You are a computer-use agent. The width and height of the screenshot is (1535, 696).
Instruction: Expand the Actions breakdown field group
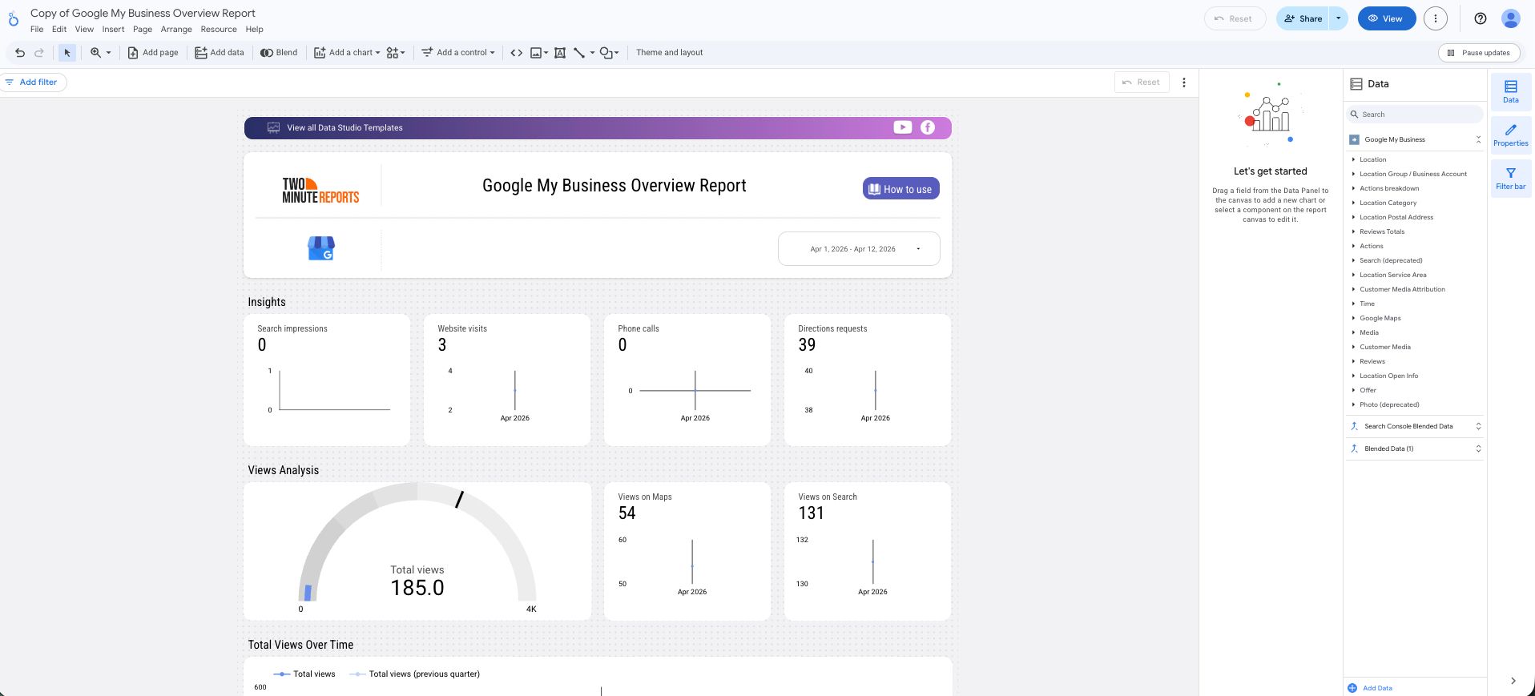(1353, 188)
